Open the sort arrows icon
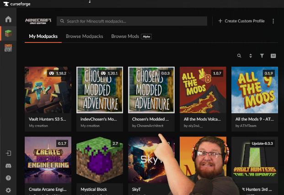Viewport: 284px width, 195px height. (251, 56)
